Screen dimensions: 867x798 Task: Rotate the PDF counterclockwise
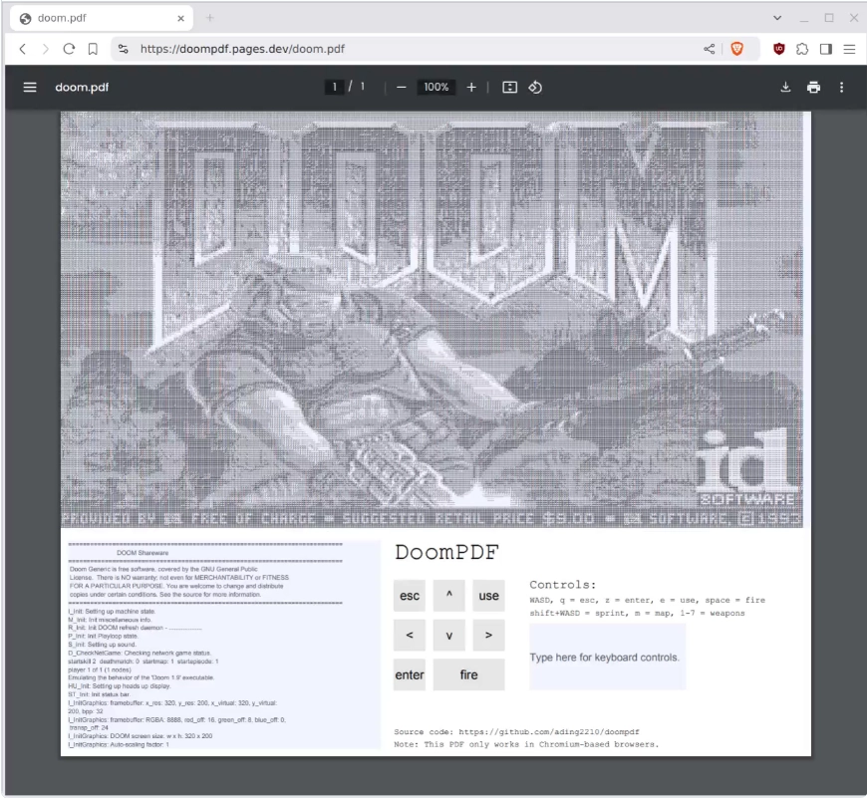click(535, 88)
